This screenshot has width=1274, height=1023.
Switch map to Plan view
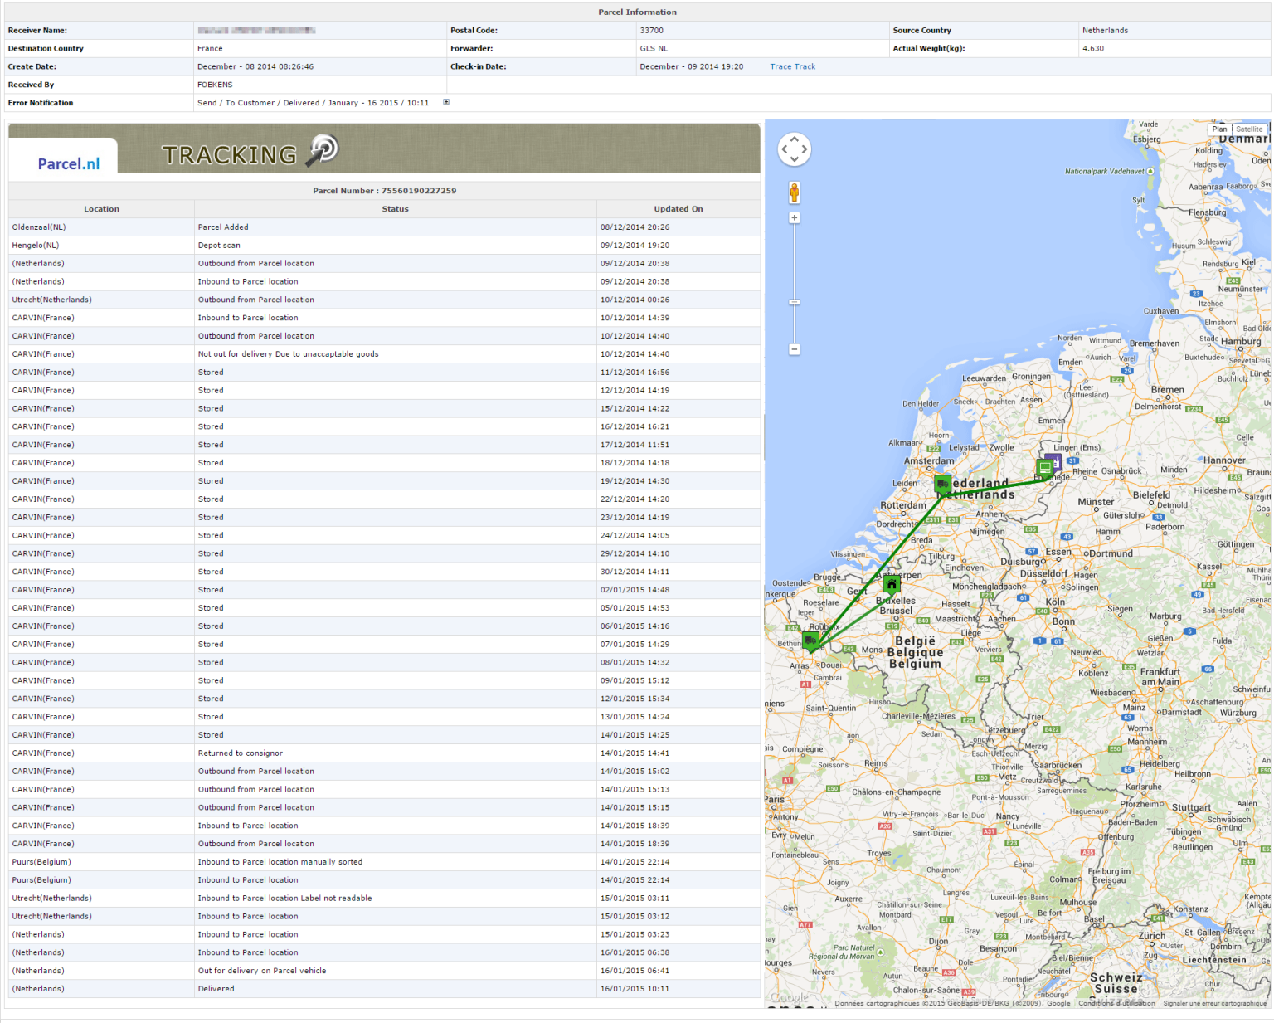(x=1219, y=129)
